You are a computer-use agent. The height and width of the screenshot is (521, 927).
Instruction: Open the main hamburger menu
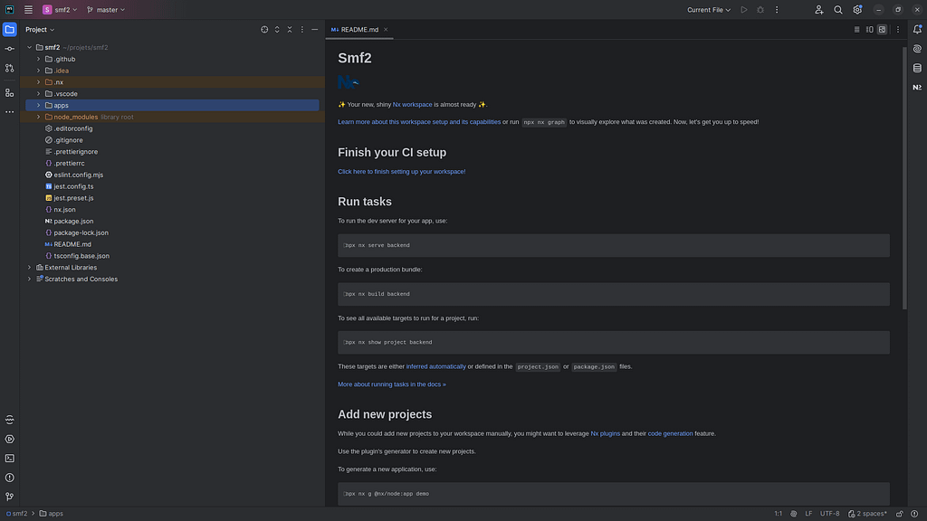pyautogui.click(x=28, y=10)
